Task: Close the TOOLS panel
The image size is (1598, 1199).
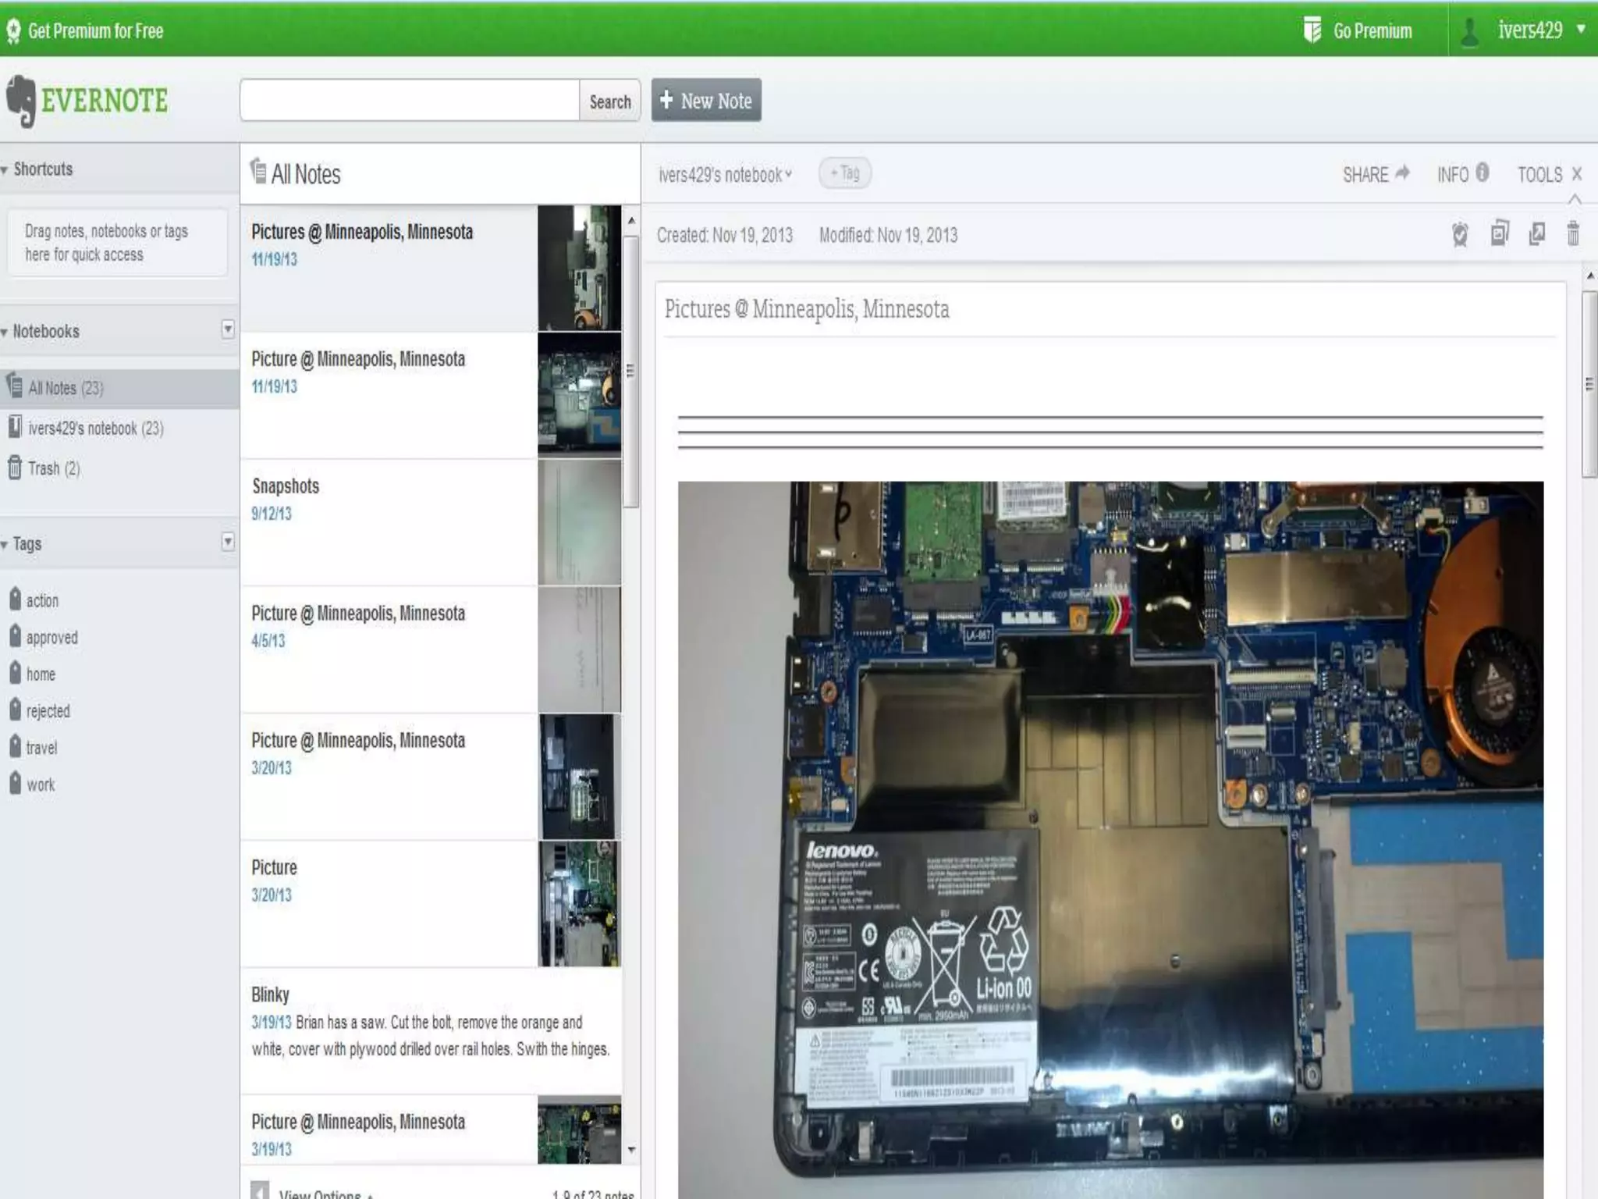Action: click(1576, 174)
